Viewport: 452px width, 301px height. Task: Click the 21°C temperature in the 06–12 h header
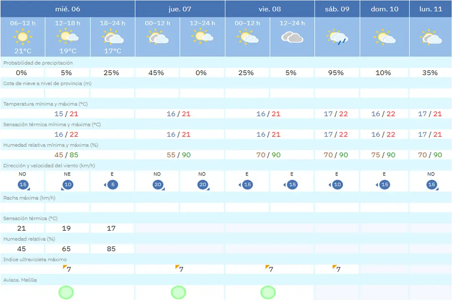tap(23, 51)
